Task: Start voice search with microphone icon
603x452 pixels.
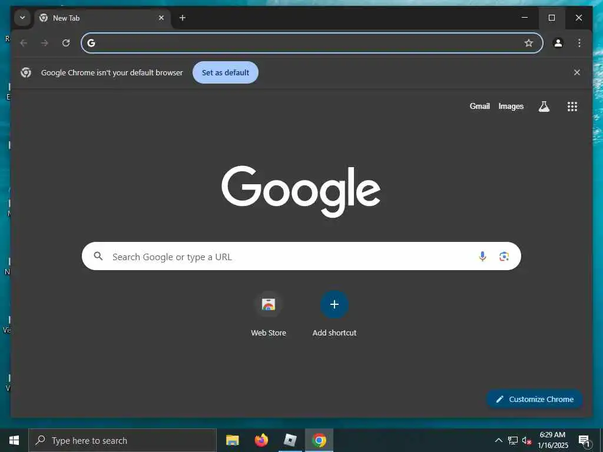Action: click(x=482, y=256)
